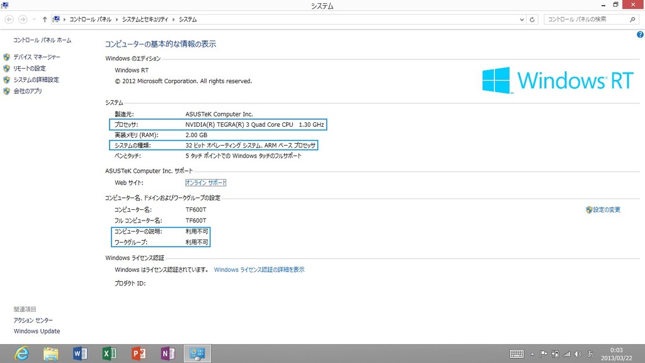Screen dimensions: 645x363
Task: Open コントロール パネル ホーム
Action: coord(42,40)
